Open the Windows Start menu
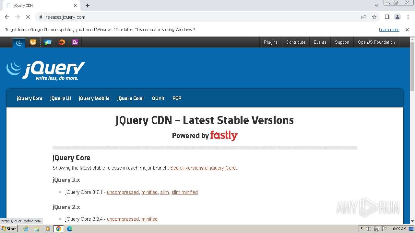Image resolution: width=415 pixels, height=233 pixels. (x=9, y=229)
